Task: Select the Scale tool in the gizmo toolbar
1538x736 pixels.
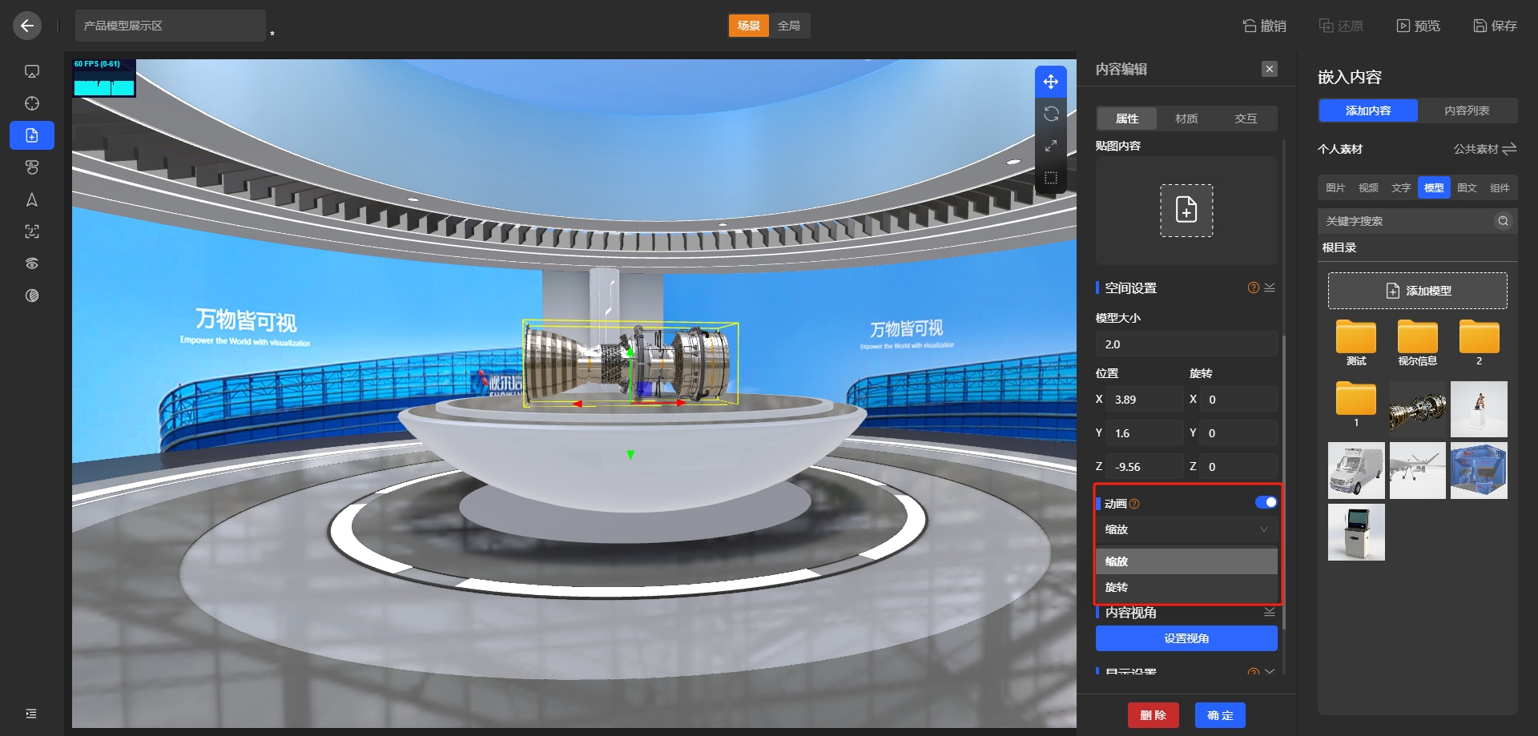Action: (x=1051, y=145)
